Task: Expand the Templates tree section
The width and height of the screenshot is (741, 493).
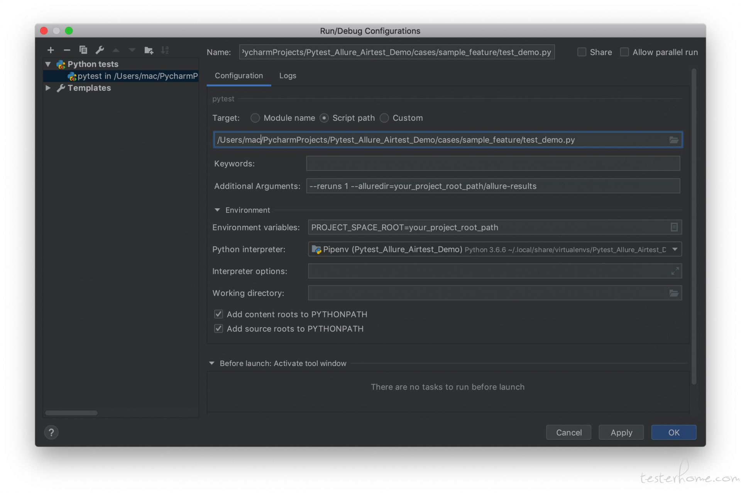Action: (49, 88)
